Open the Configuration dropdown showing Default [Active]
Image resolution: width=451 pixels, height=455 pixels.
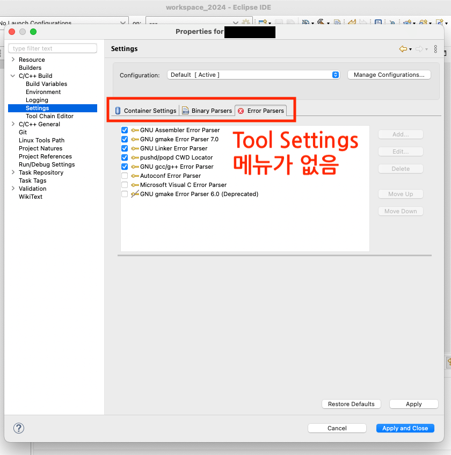coord(253,75)
